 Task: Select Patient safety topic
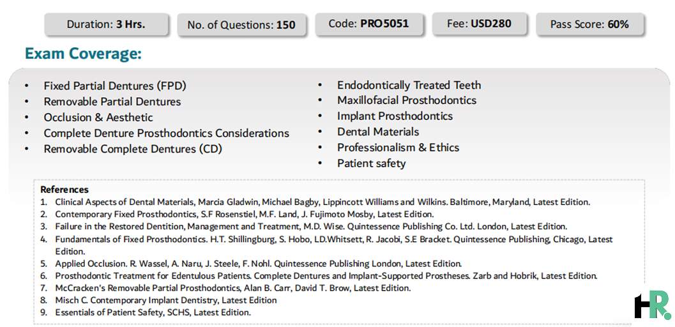point(371,163)
